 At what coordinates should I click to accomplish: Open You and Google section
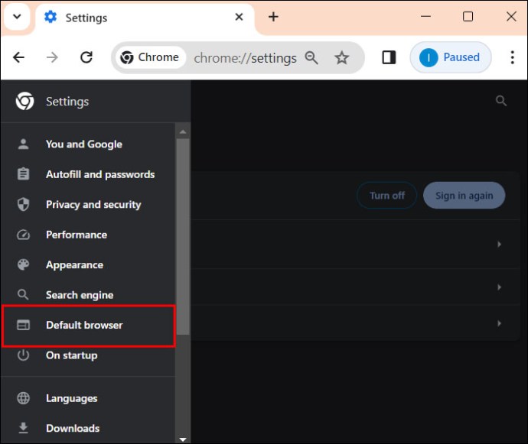click(88, 144)
